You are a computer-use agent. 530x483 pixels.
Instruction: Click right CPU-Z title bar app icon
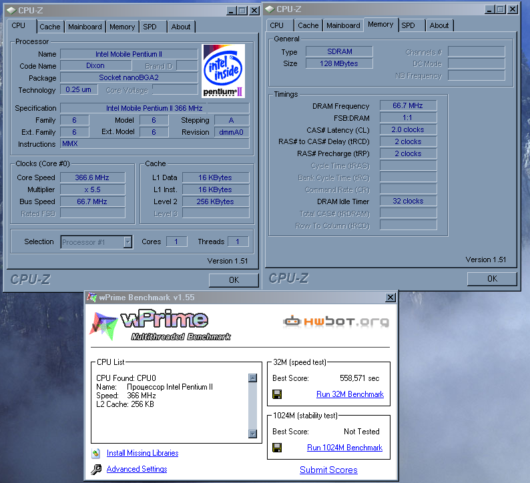[270, 9]
